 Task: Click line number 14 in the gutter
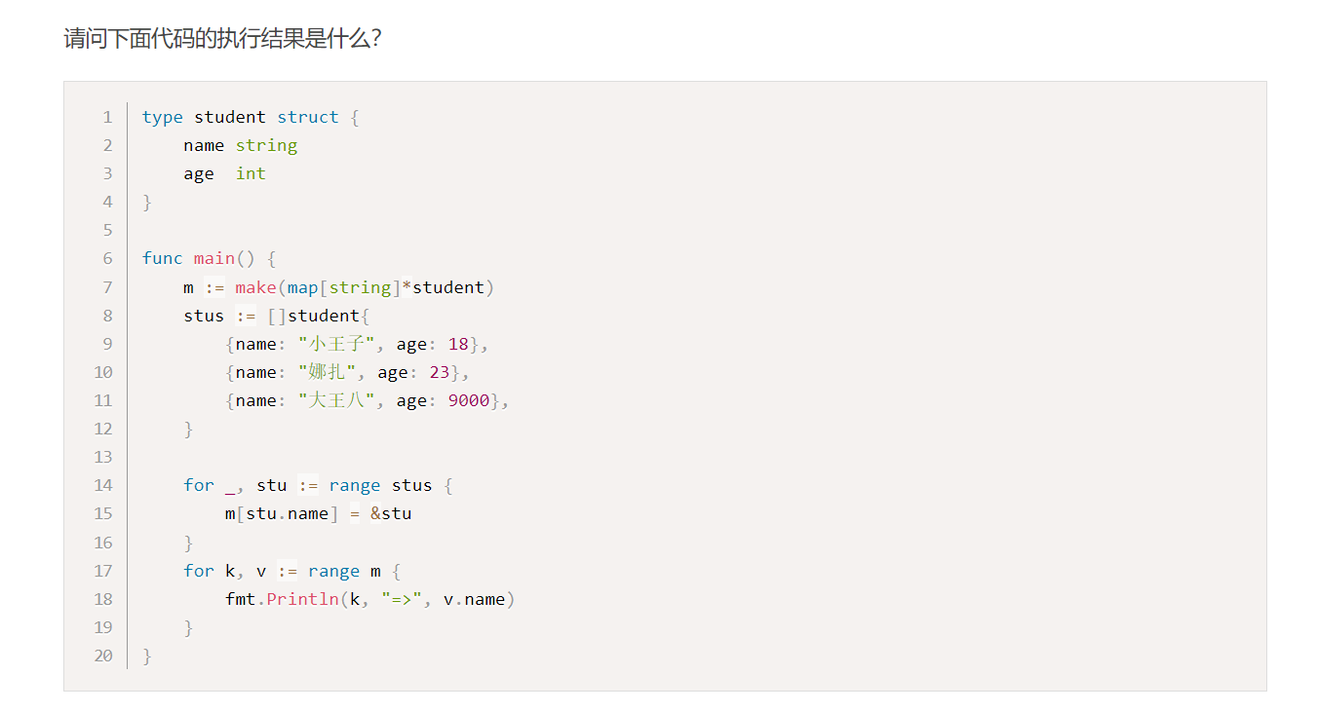click(103, 485)
